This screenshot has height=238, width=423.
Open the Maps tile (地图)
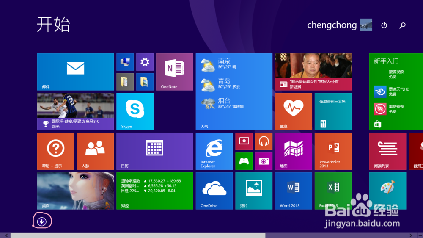click(x=294, y=151)
